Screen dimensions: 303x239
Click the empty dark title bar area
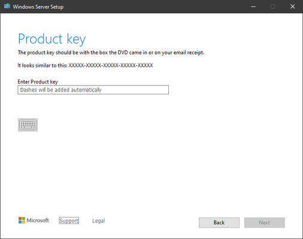156,7
